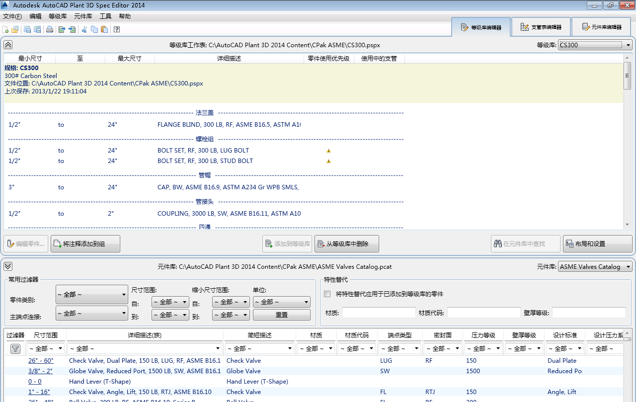Click the cut scissors icon
The image size is (636, 402).
pyautogui.click(x=84, y=29)
